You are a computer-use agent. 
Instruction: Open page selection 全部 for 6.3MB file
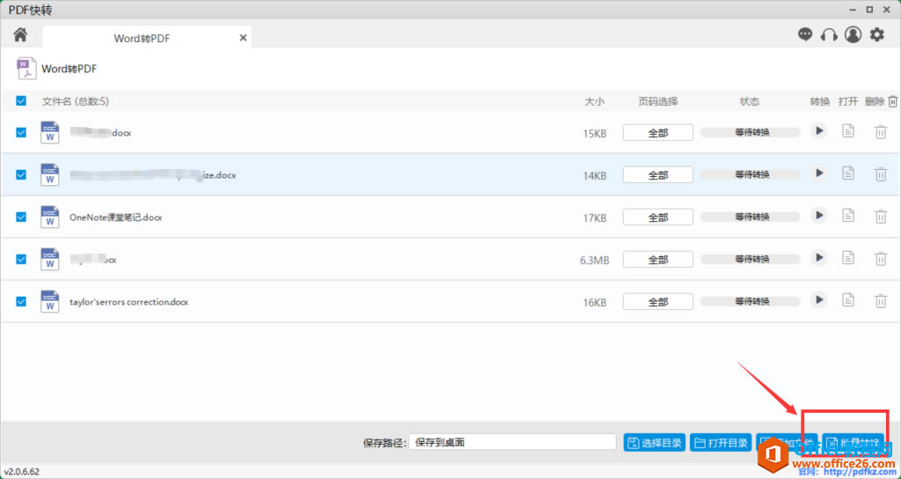click(658, 260)
